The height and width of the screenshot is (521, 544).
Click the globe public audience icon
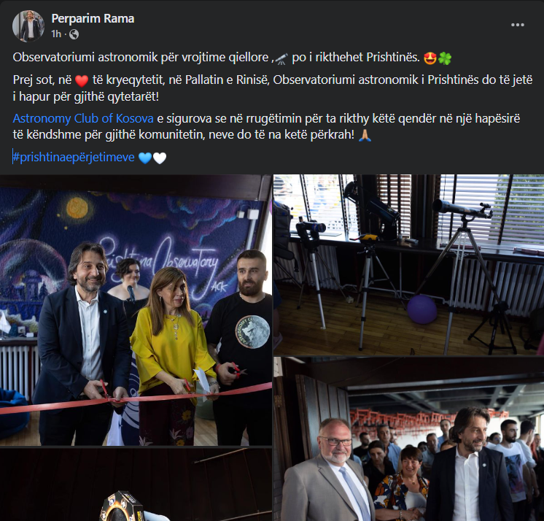74,34
